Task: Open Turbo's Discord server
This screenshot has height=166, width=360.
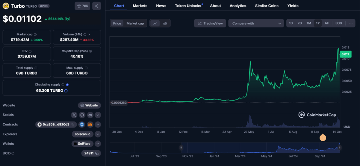Action: pos(90,115)
